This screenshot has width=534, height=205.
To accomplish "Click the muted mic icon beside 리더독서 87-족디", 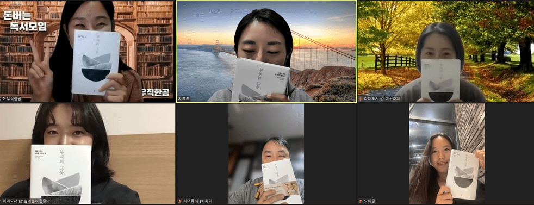I will click(180, 201).
